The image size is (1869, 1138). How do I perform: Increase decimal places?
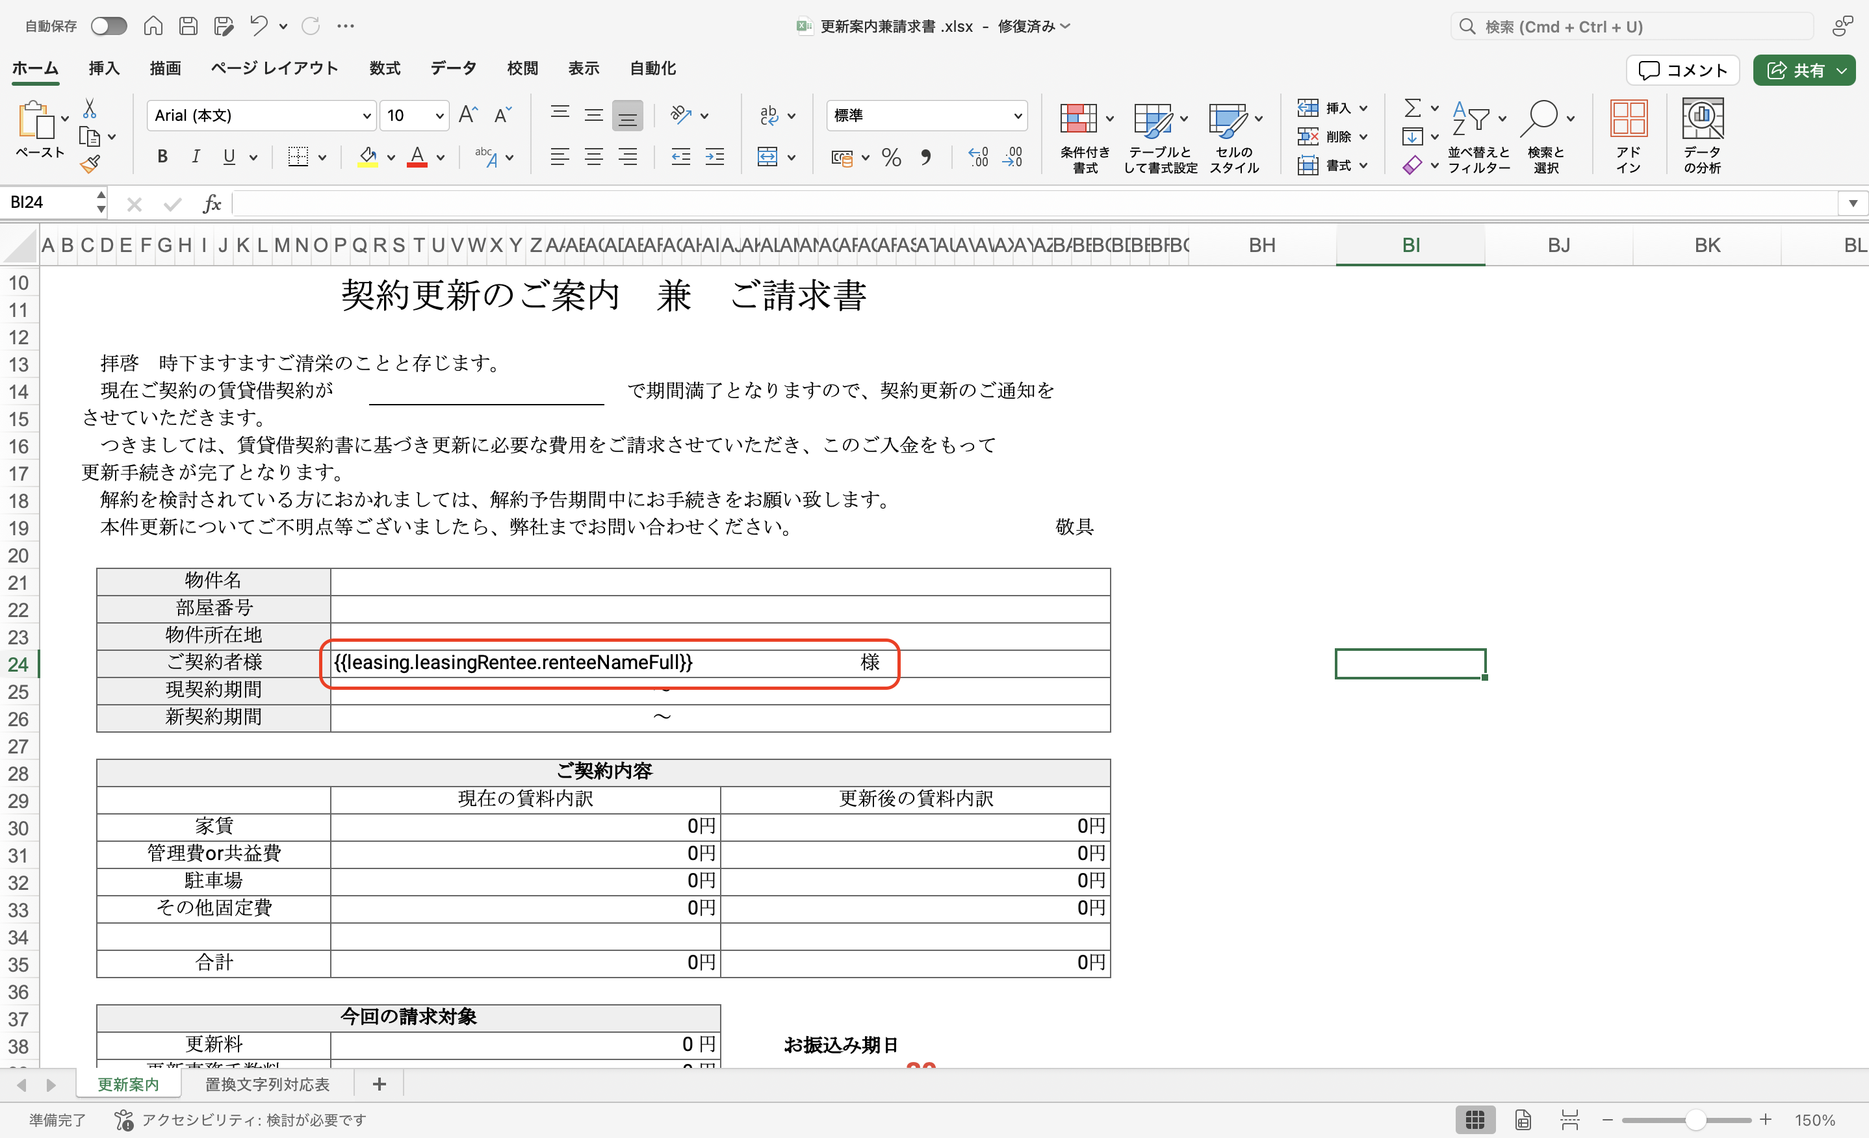click(978, 157)
